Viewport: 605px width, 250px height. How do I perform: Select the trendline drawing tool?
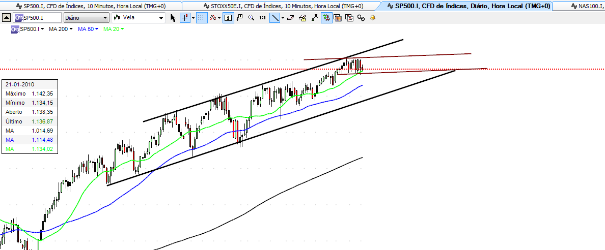[x=274, y=18]
